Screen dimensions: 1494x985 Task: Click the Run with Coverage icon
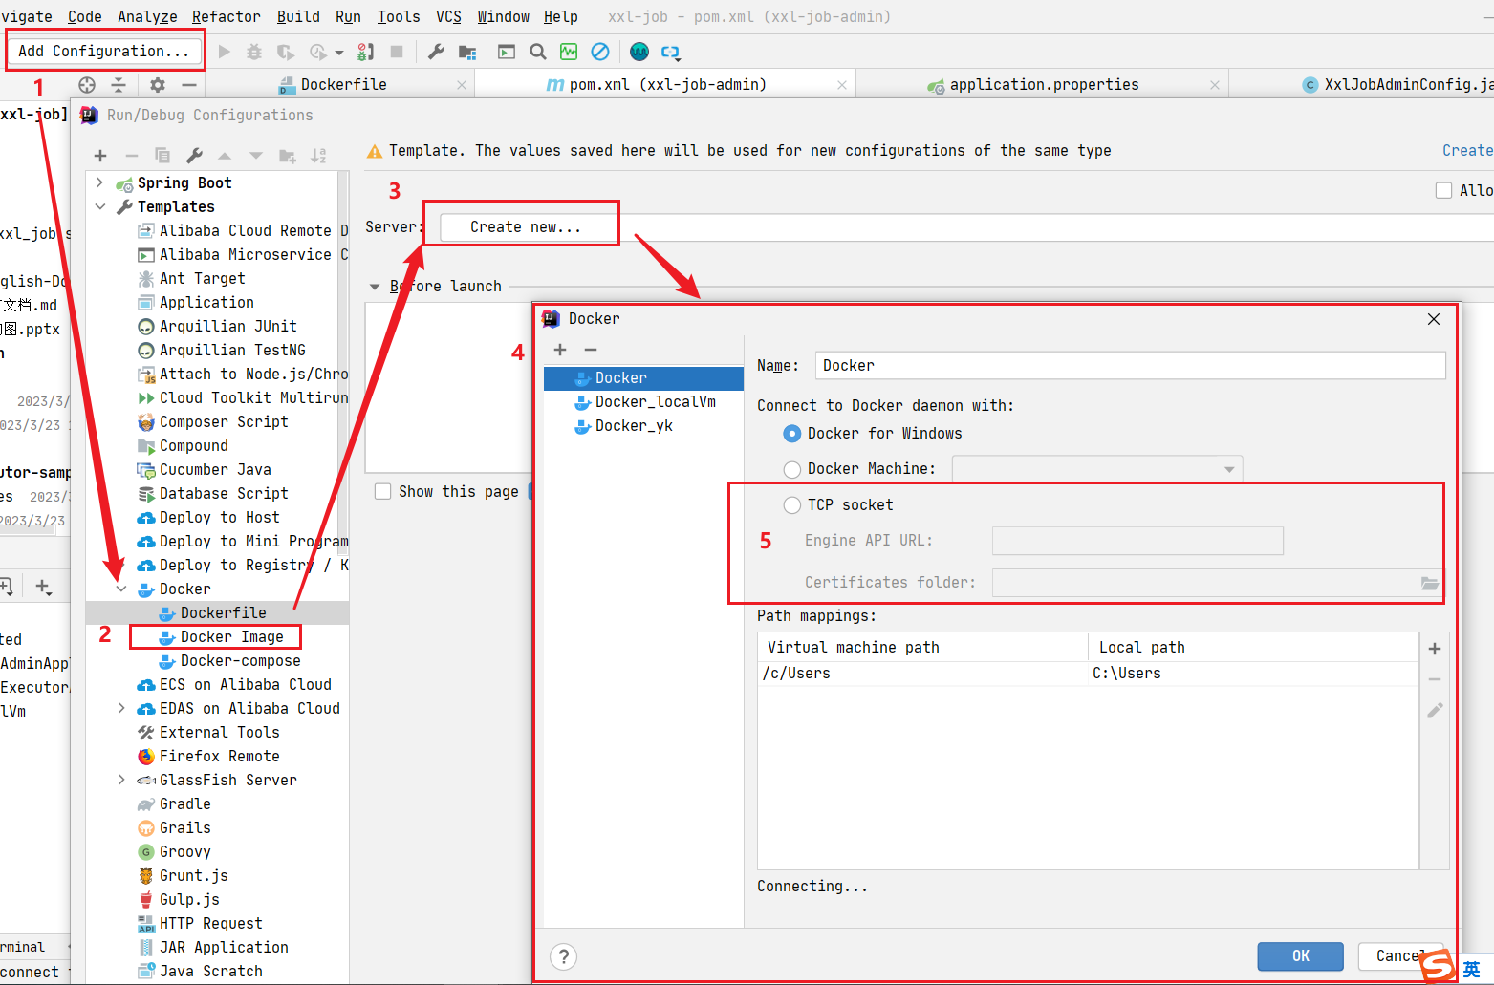pyautogui.click(x=285, y=52)
